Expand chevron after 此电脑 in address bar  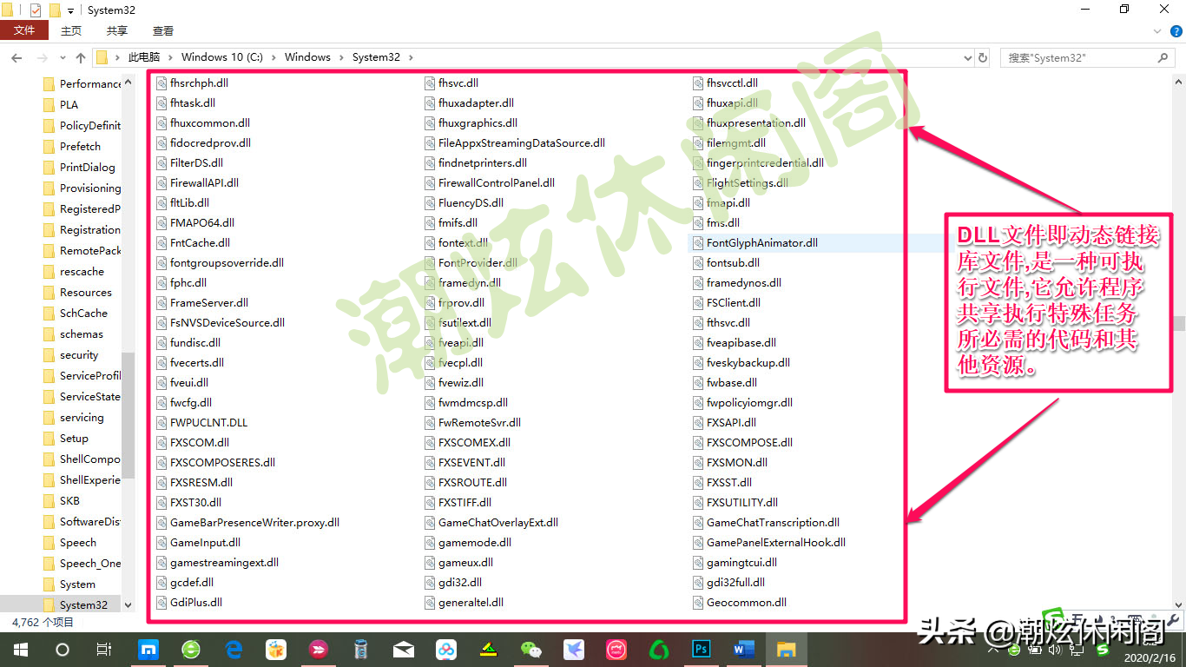[170, 57]
